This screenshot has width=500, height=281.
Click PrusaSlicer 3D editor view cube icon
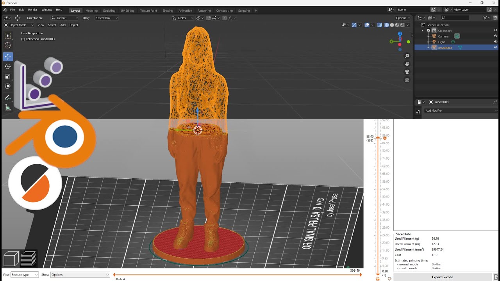pos(11,259)
